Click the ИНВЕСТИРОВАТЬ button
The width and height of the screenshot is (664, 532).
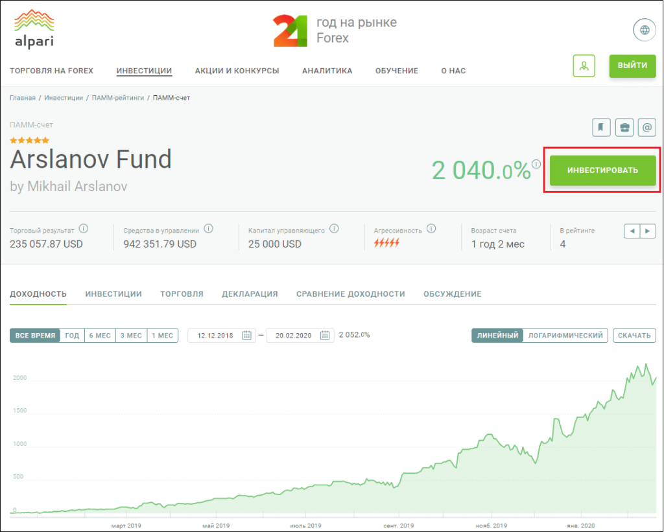[x=602, y=170]
